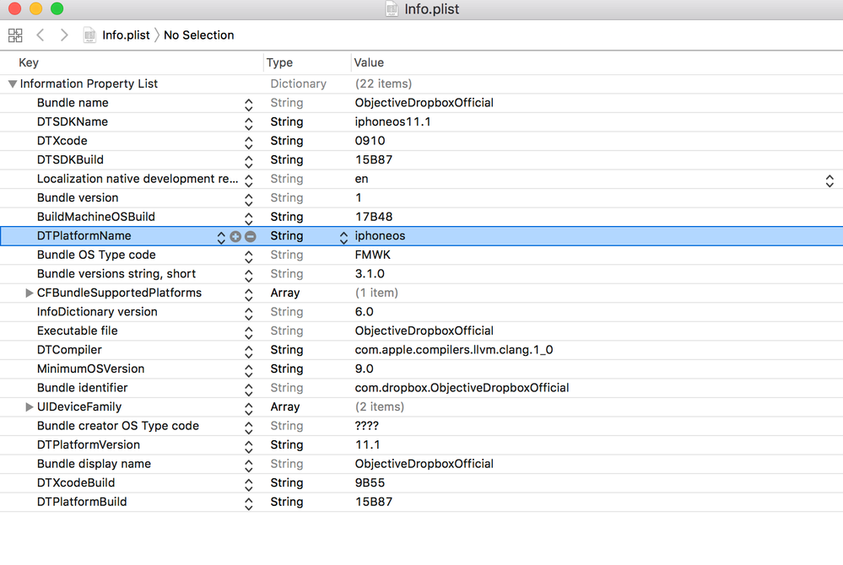Edit the Bundle identifier value field

462,388
